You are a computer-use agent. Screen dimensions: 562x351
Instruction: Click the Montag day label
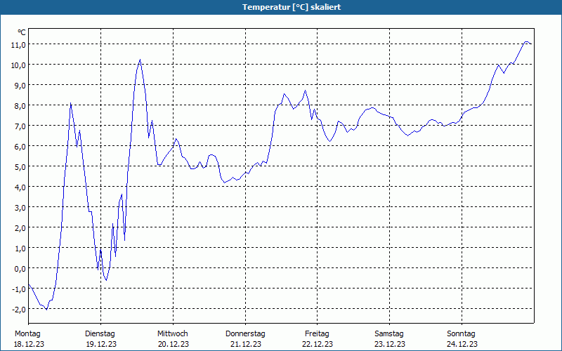point(27,334)
